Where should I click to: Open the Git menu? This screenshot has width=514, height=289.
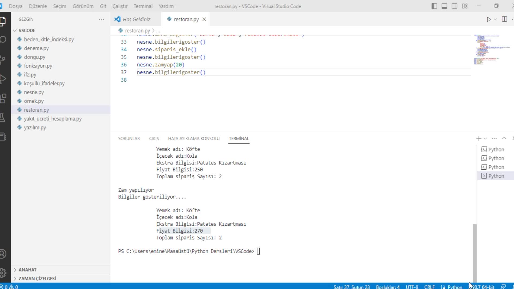103,6
